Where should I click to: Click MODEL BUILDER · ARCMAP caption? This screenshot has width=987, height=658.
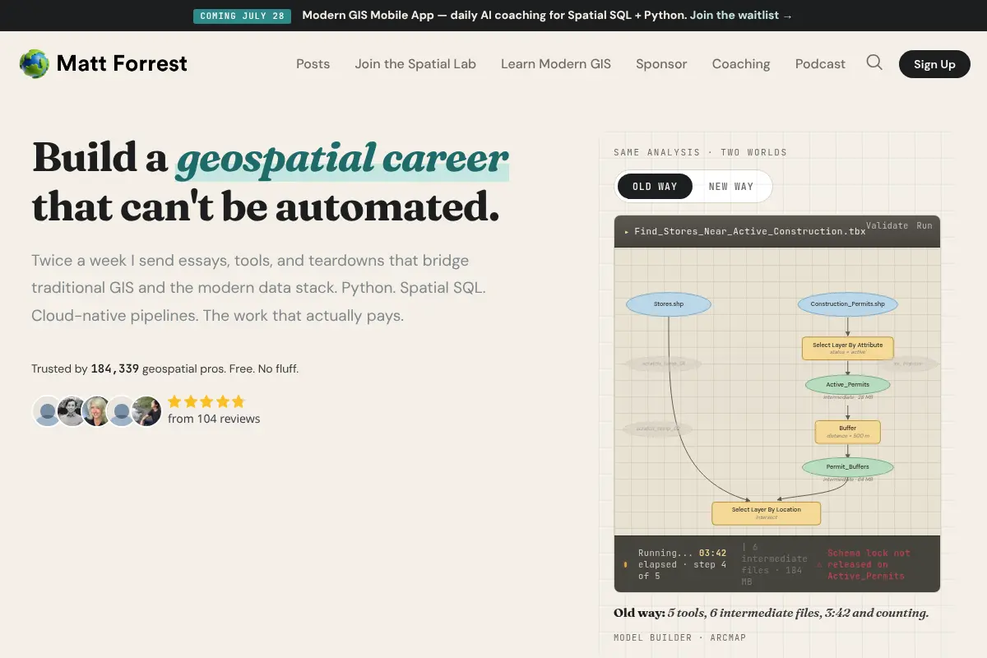(679, 637)
